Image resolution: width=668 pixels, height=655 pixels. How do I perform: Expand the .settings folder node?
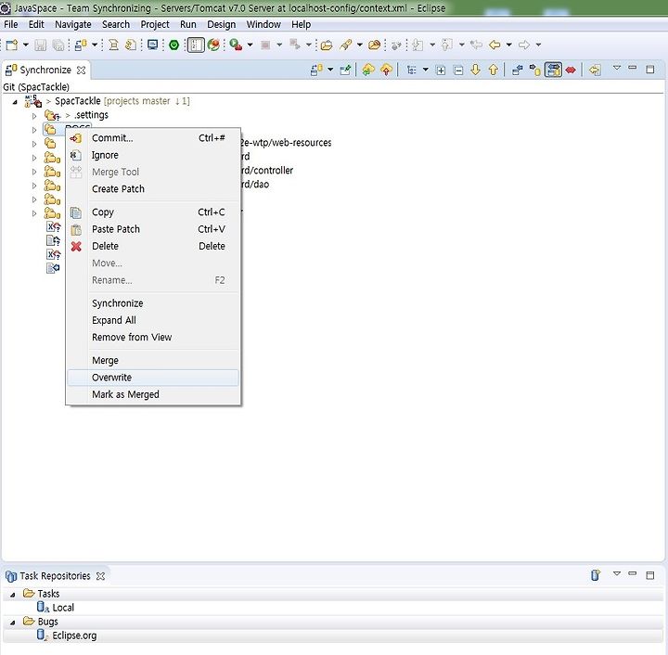point(34,116)
